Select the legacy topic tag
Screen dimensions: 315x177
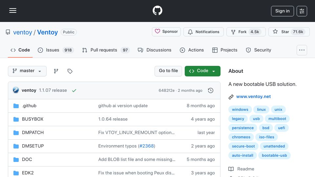pos(238,119)
